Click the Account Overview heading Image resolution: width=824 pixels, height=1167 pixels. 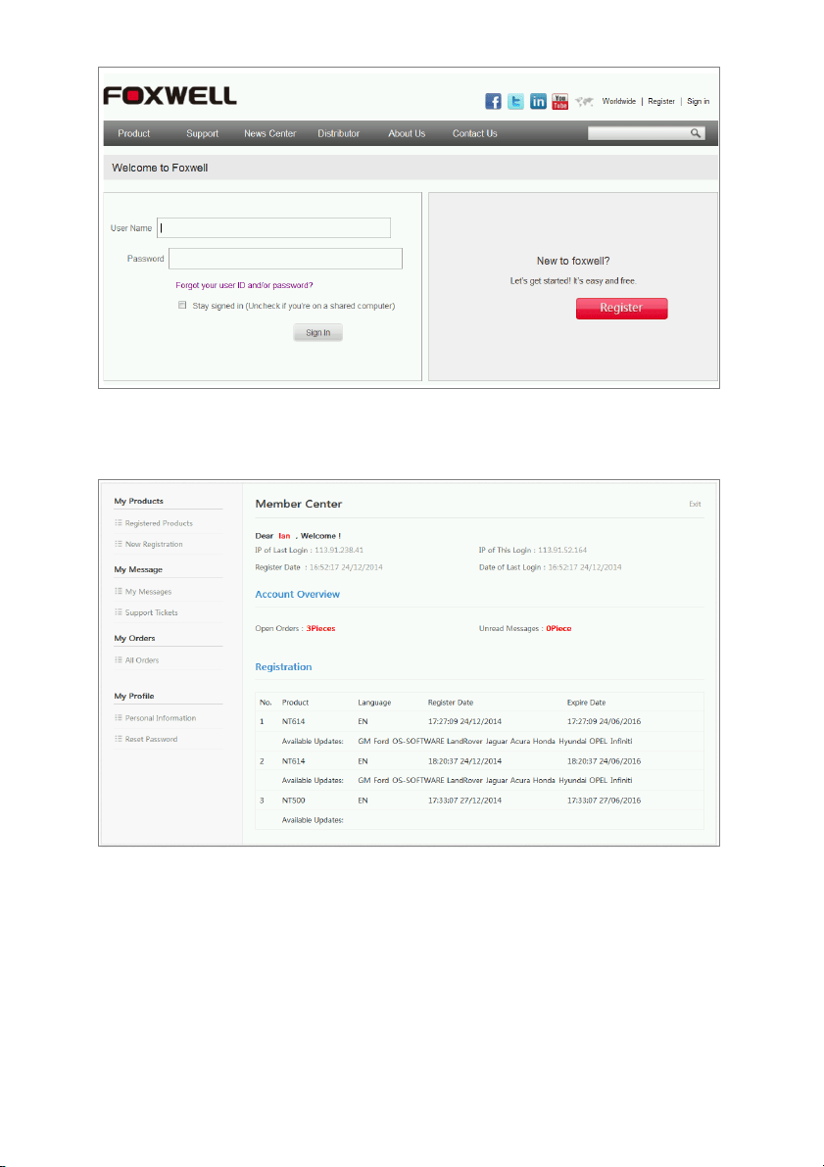pyautogui.click(x=298, y=594)
